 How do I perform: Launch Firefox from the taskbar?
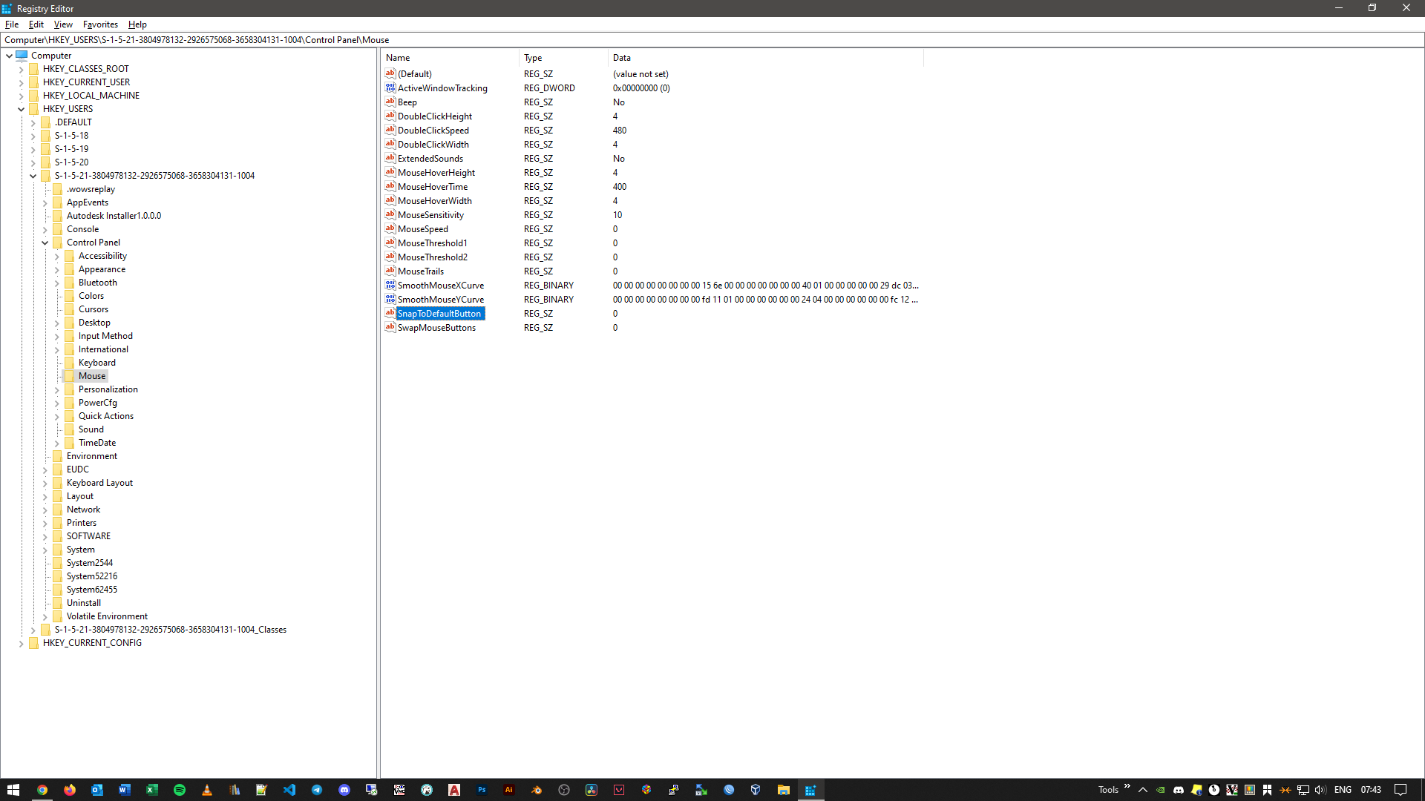point(70,790)
